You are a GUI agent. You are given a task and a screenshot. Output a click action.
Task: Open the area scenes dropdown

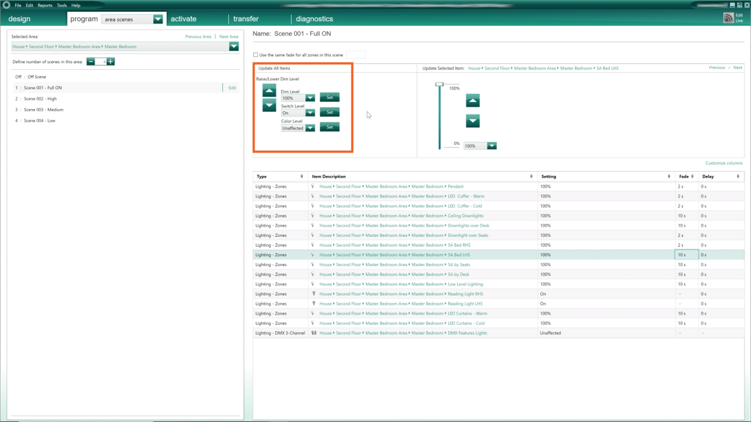click(158, 19)
